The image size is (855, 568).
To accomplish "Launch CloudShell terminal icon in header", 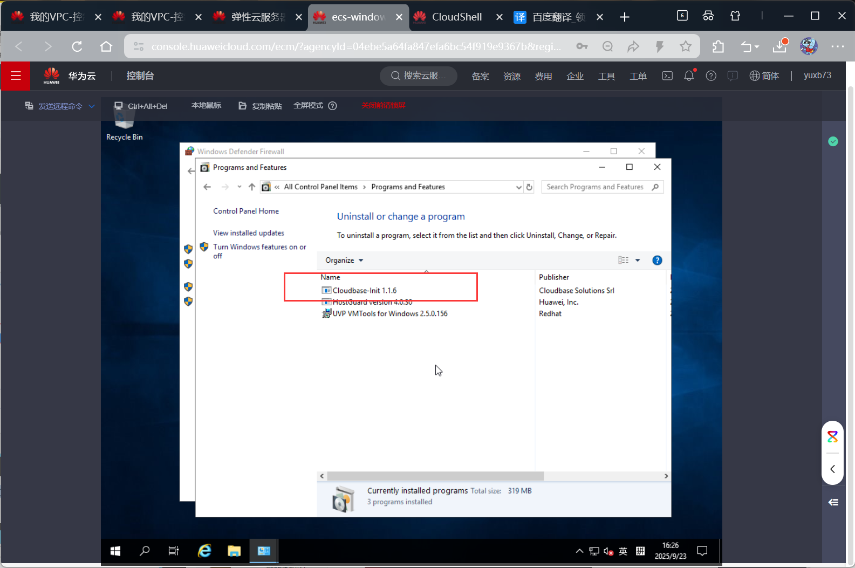I will tap(667, 76).
